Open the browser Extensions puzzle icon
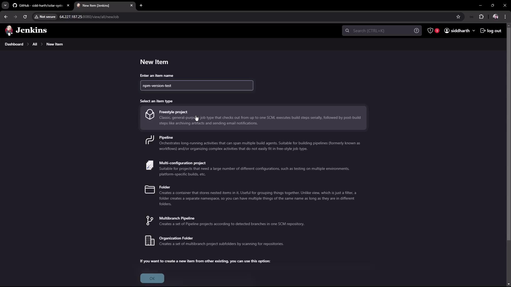This screenshot has height=287, width=511. pyautogui.click(x=481, y=17)
